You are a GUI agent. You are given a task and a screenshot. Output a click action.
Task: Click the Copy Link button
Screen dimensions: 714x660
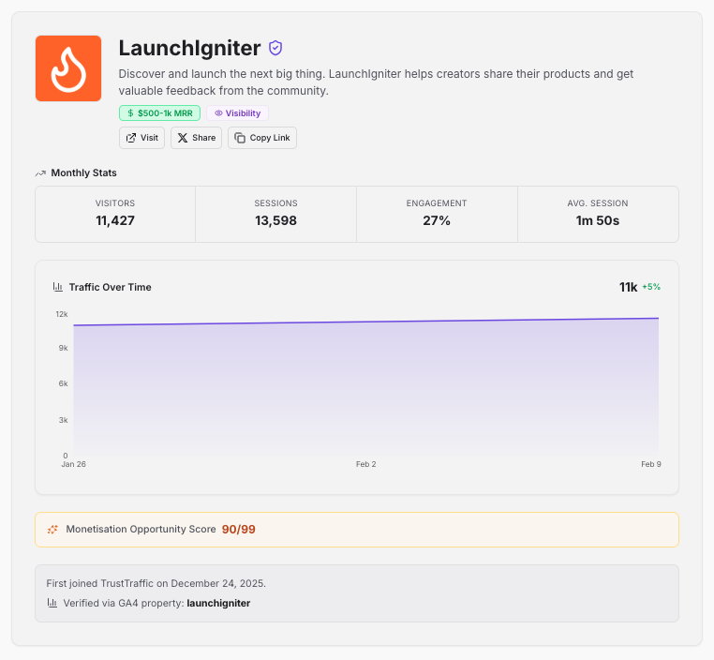(x=262, y=138)
